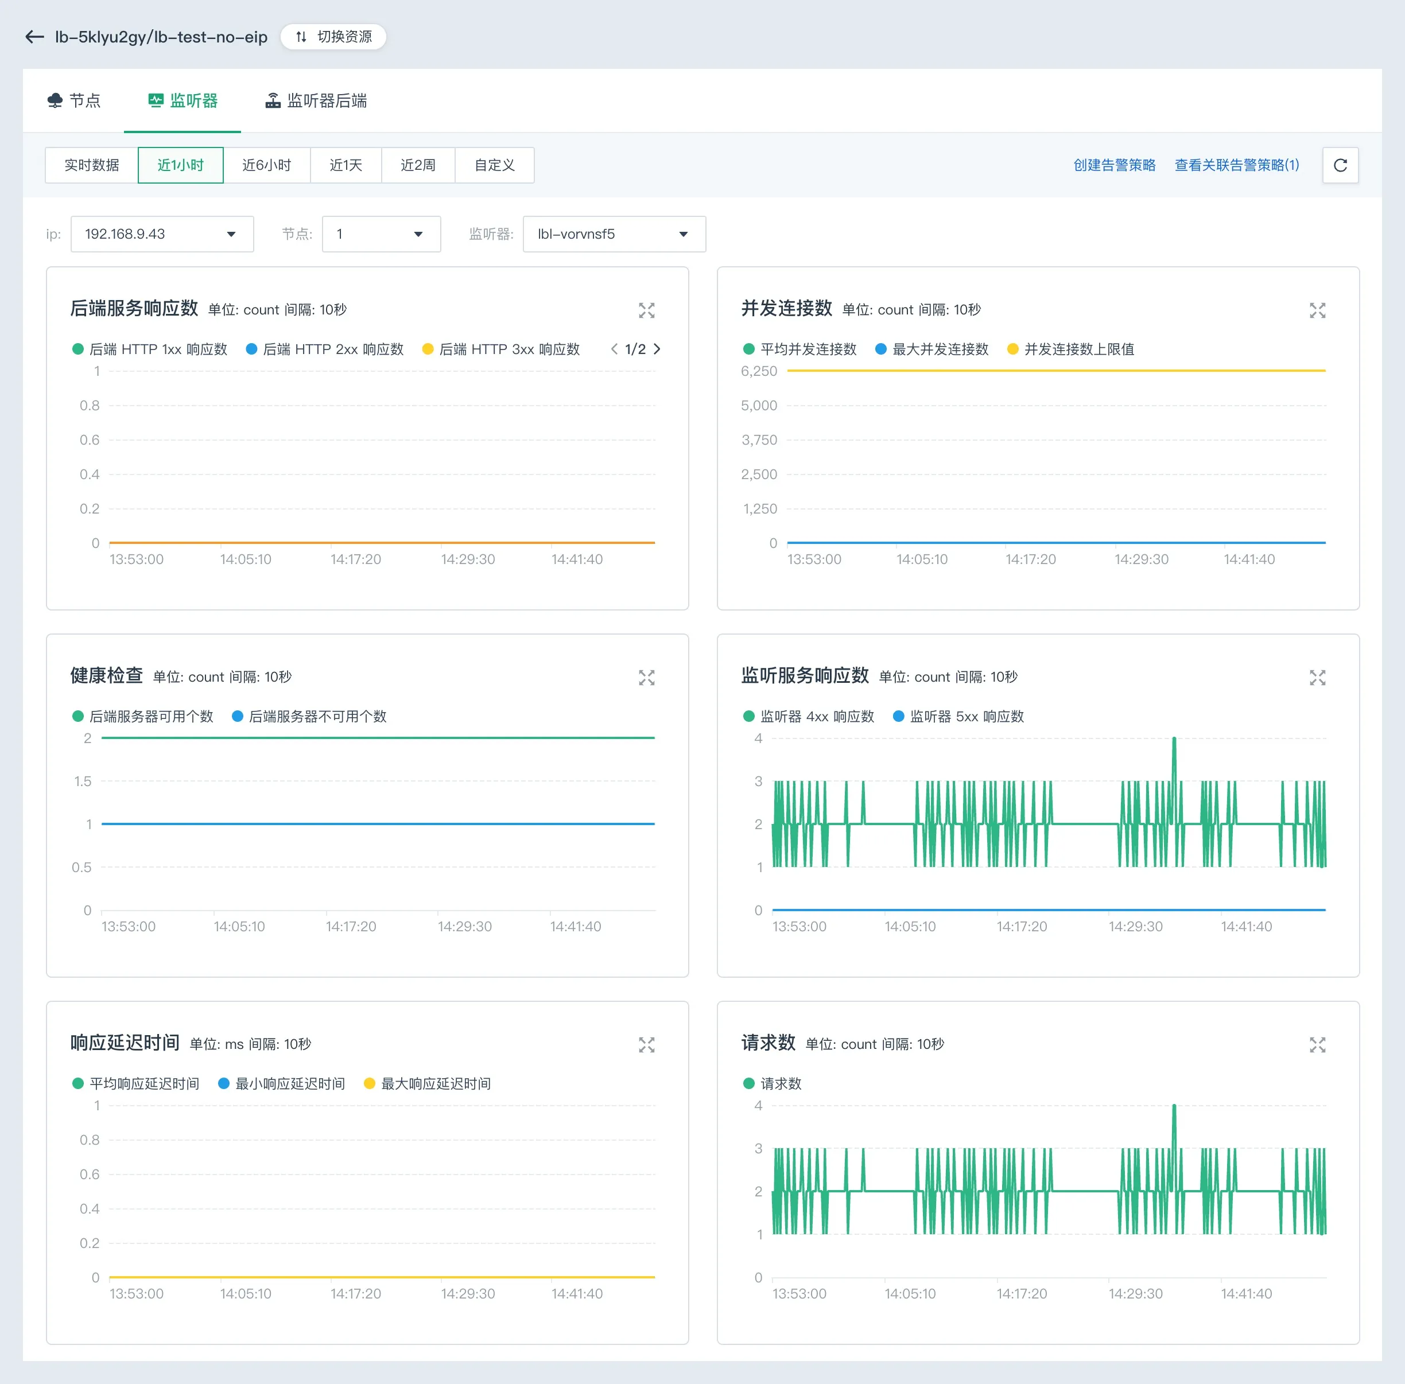Select the 近2周 time range

(x=418, y=165)
